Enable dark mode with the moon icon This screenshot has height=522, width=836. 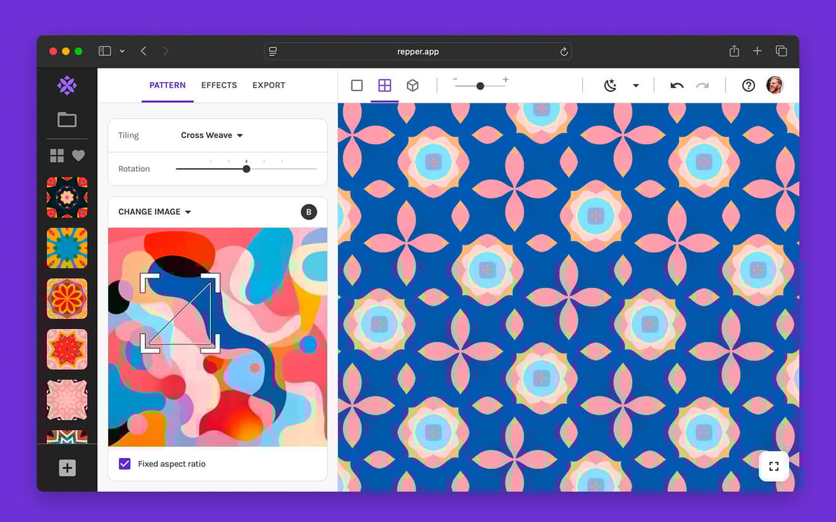pos(609,85)
